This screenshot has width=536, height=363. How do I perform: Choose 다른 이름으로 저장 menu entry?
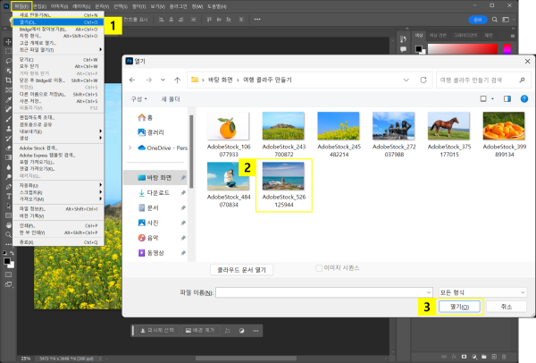58,94
